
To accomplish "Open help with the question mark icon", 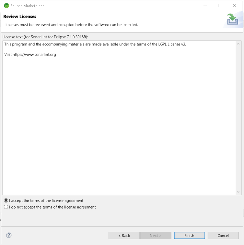I will click(9, 235).
